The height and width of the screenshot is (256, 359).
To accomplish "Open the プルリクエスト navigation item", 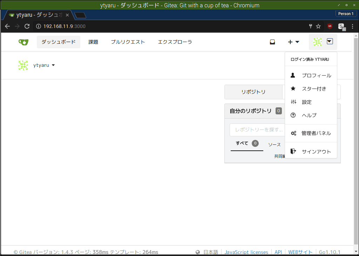I will coord(128,42).
